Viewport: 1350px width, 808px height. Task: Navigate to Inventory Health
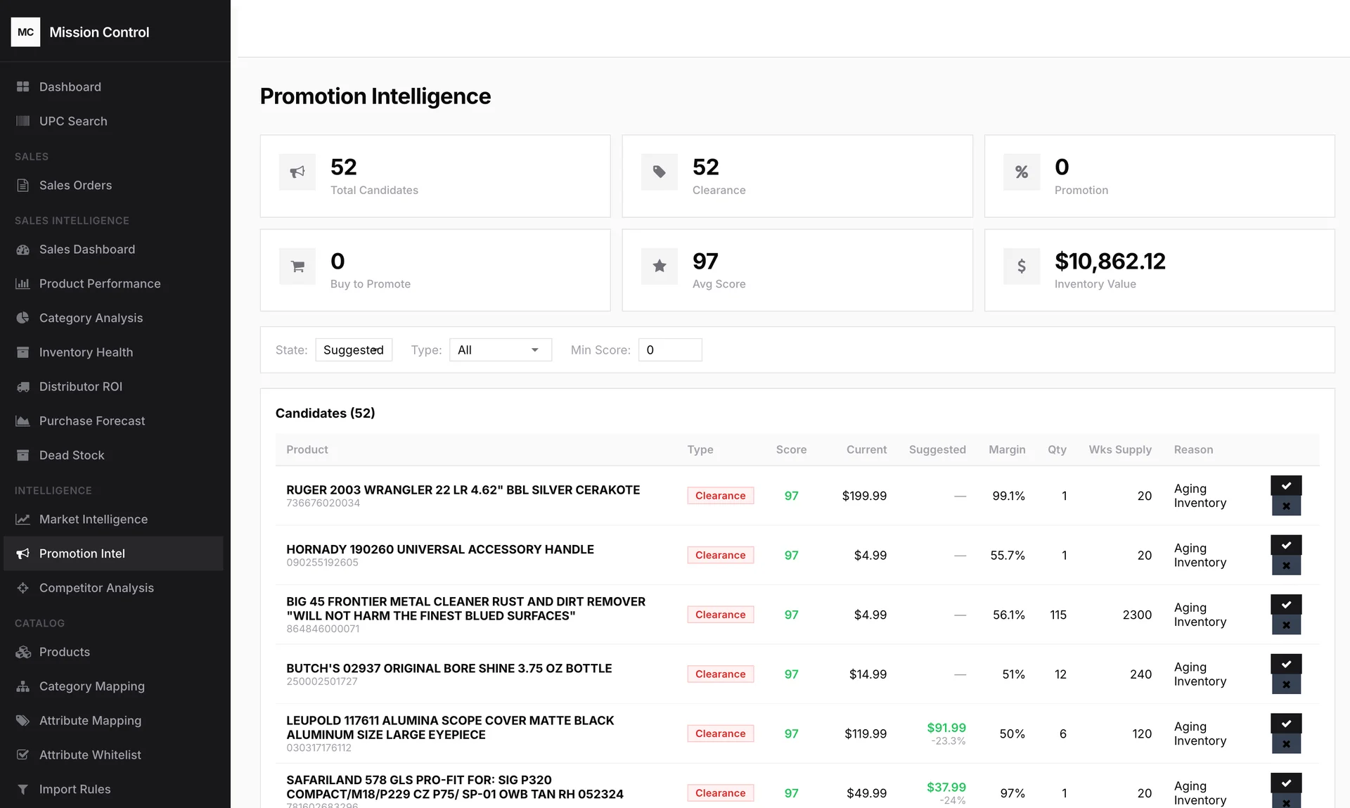tap(113, 352)
